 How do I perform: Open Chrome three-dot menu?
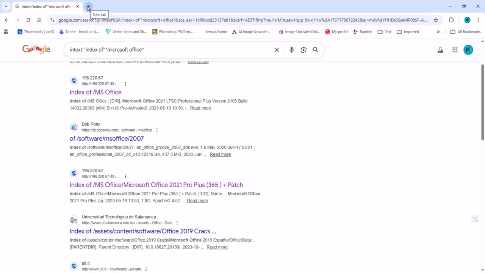(x=478, y=20)
